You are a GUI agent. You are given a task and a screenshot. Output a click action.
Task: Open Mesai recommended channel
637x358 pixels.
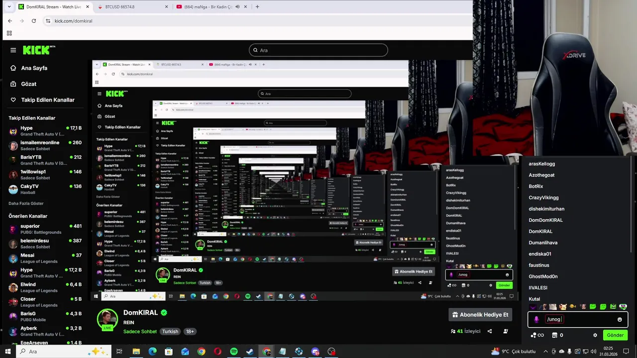(x=45, y=258)
